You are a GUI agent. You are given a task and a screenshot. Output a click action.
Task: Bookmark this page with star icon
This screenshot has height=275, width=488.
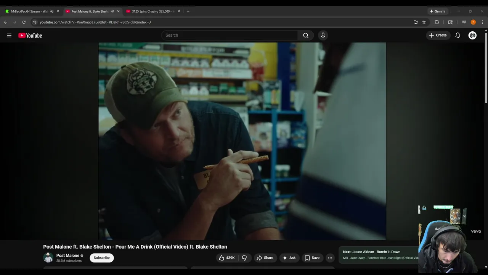[424, 22]
